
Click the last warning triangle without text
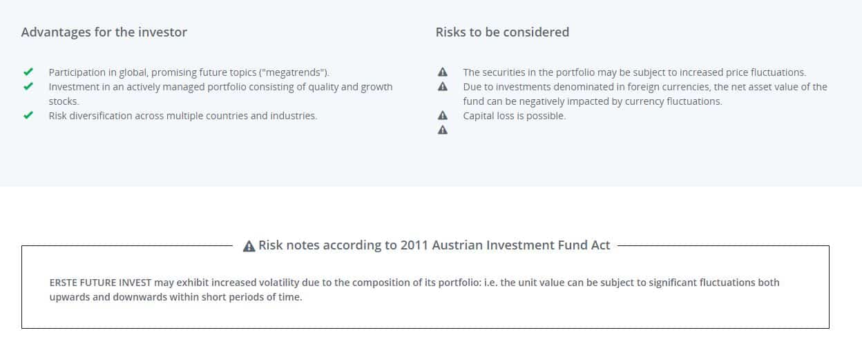coord(443,130)
